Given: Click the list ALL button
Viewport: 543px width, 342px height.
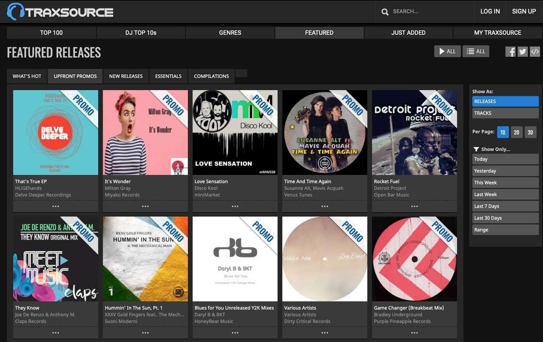Looking at the screenshot, I should [476, 51].
